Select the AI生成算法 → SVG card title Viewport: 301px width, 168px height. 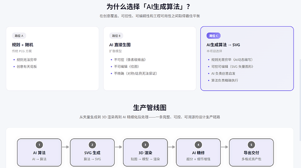[x=223, y=45]
